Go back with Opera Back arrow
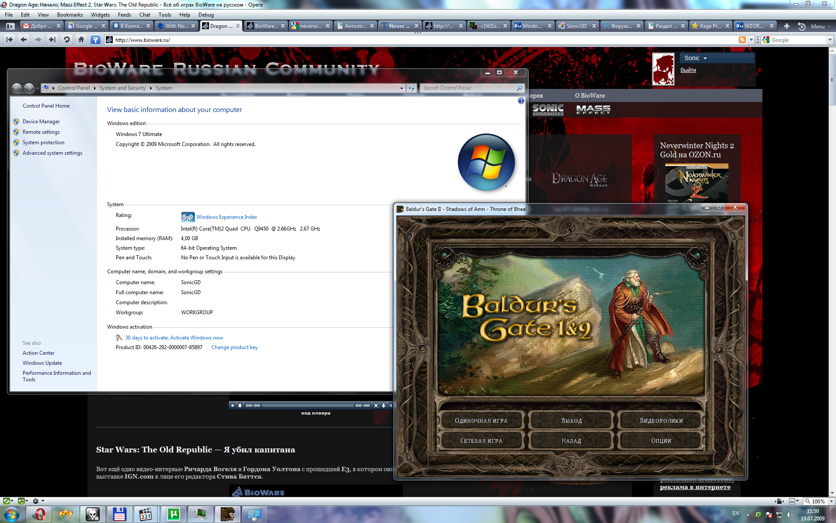 coord(24,40)
